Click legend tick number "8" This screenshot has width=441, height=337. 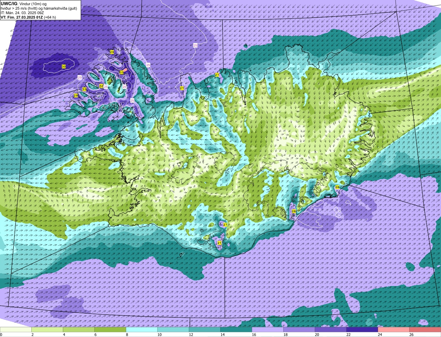(x=128, y=335)
